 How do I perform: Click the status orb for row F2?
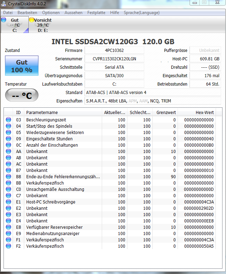[8, 246]
